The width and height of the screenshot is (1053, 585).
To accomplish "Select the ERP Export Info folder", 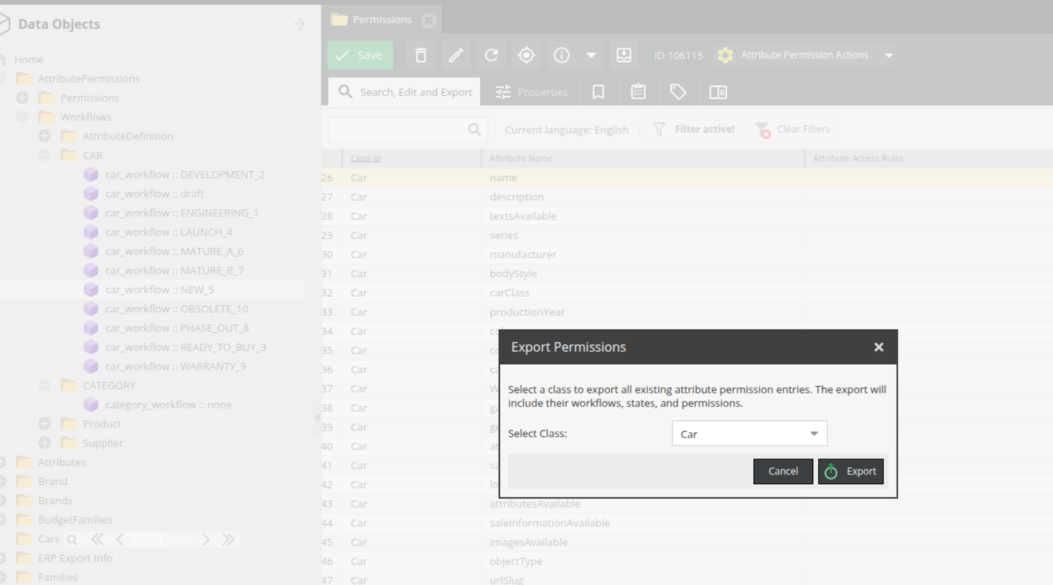I will 75,558.
